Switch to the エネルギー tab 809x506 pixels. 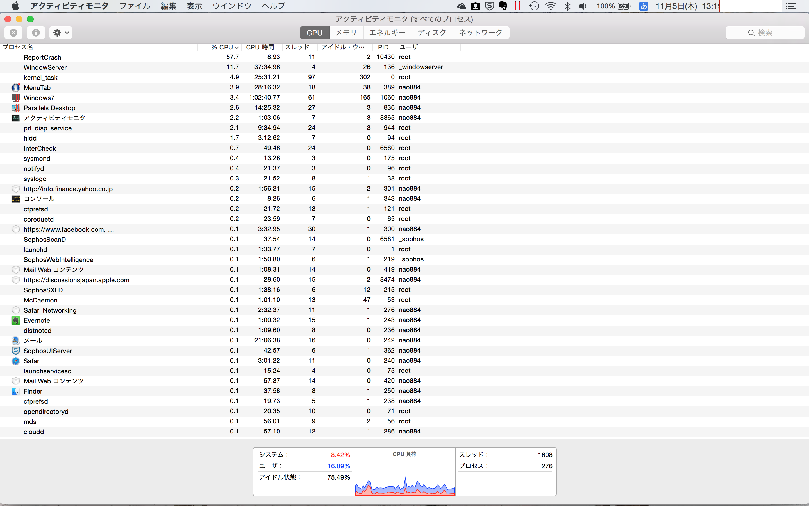[x=387, y=32]
